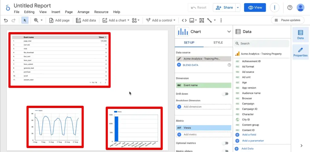
Task: Click Add dimension under Breakdown Dimension
Action: pyautogui.click(x=204, y=107)
